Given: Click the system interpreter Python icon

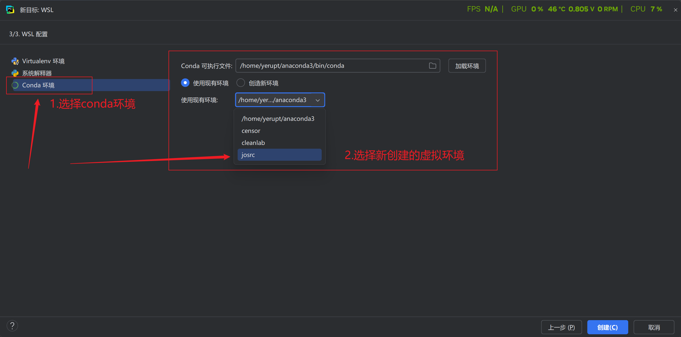Looking at the screenshot, I should pos(15,73).
